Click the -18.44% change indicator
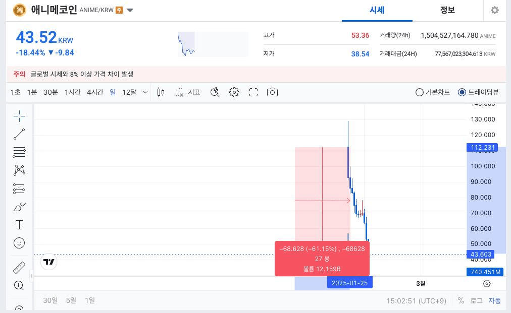This screenshot has height=313, width=511. click(30, 53)
